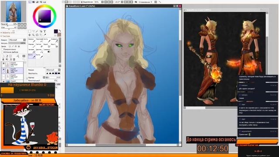Screen dimensions: 279x157
Task: Create a new linework layer
Action: (7, 56)
